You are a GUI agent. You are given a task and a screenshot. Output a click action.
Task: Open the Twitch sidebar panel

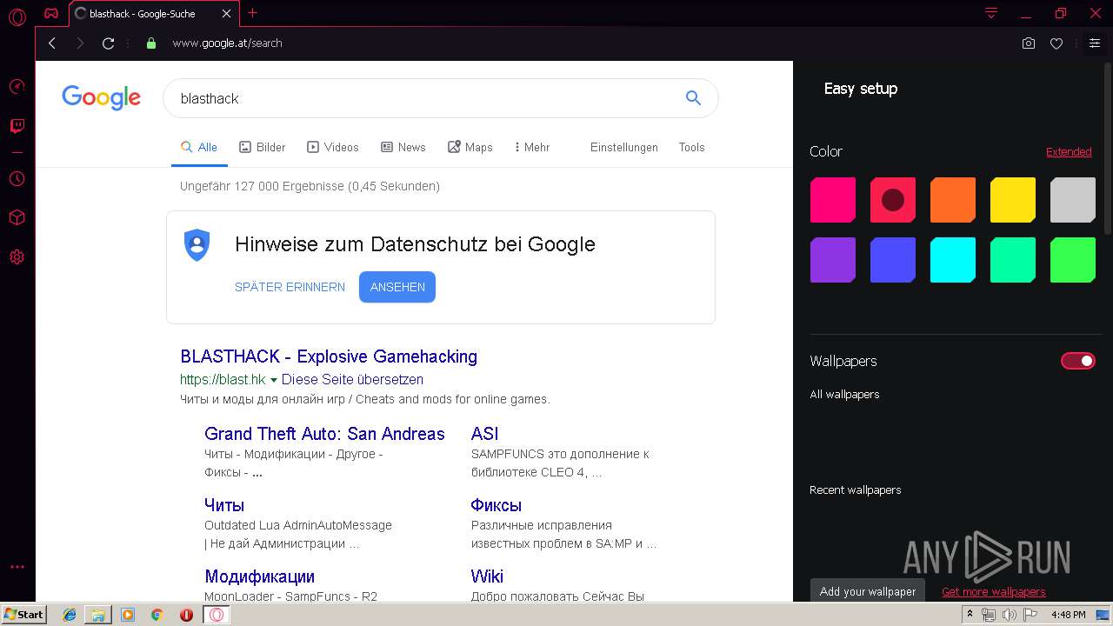pyautogui.click(x=17, y=127)
